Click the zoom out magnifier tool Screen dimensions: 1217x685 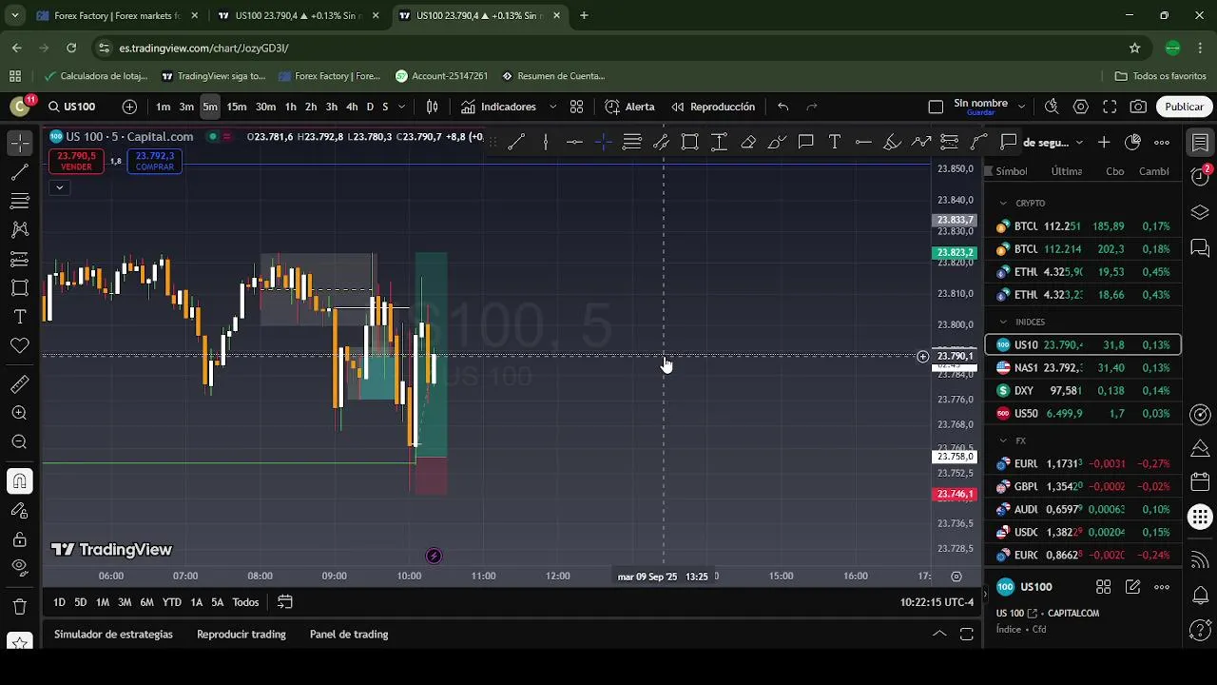[x=20, y=441]
